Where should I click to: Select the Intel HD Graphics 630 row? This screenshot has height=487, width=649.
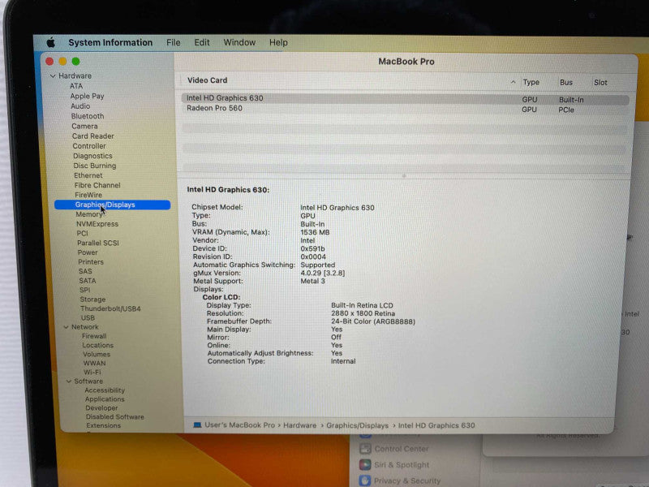(405, 98)
